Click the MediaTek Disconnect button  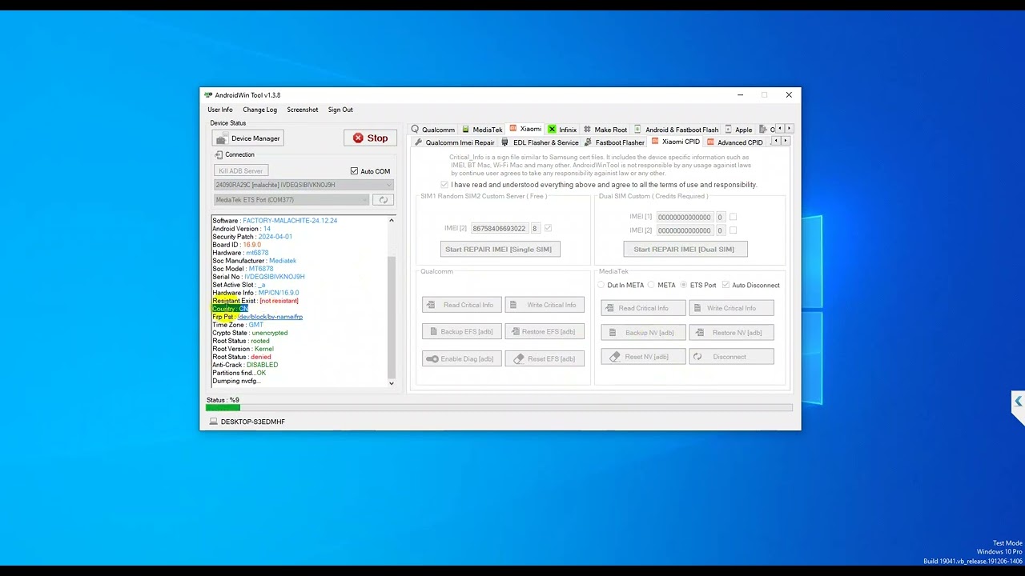[732, 357]
